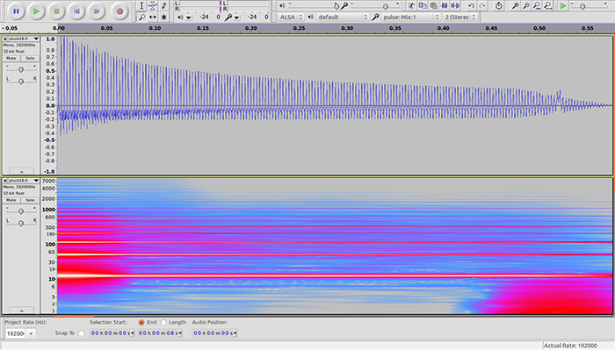Image resolution: width=615 pixels, height=350 pixels.
Task: Select the Zoom magnifier tool
Action: (142, 18)
